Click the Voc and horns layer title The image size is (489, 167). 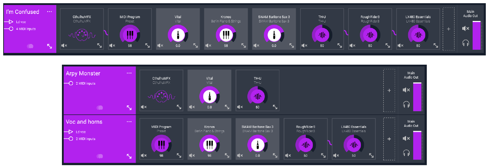[x=84, y=122]
